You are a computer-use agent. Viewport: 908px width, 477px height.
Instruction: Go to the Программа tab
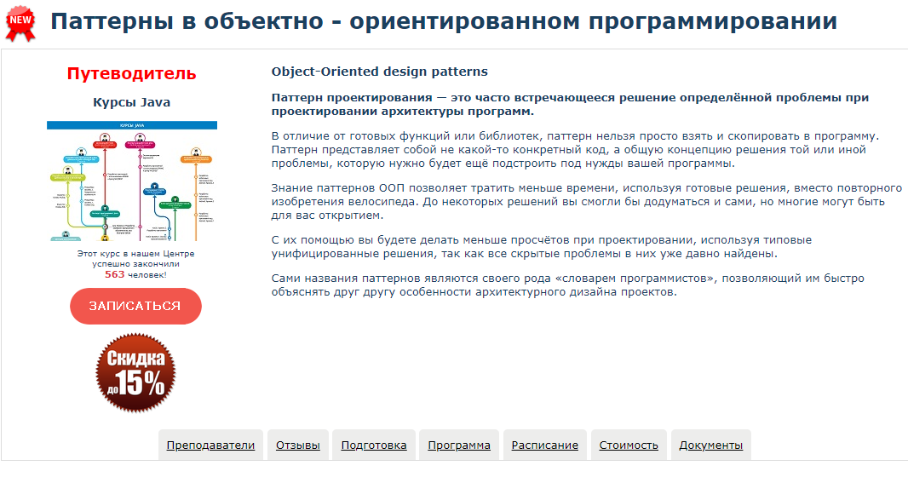click(459, 445)
